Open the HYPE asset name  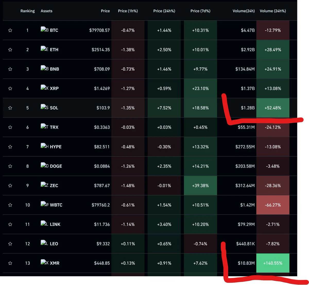pos(56,147)
